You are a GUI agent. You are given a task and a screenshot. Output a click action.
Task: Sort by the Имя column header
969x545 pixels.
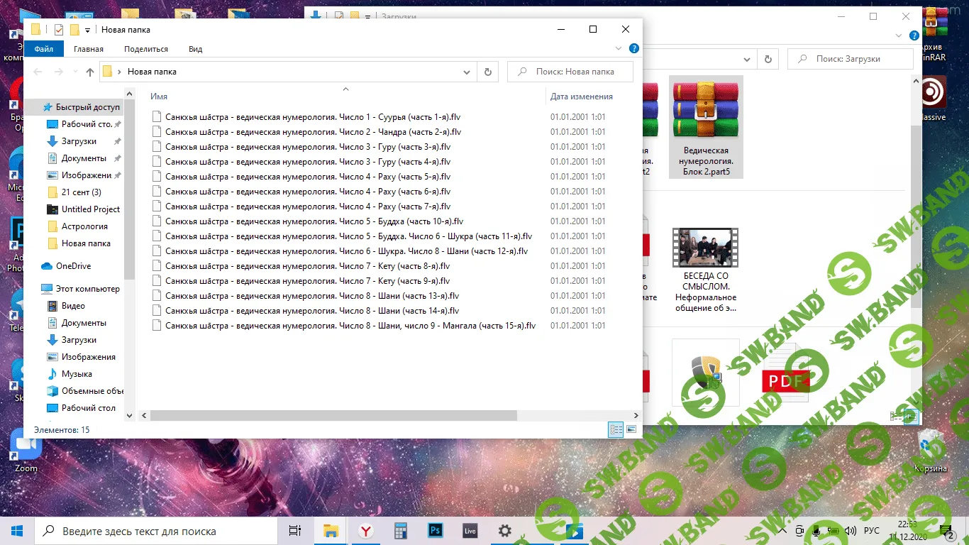pos(159,97)
